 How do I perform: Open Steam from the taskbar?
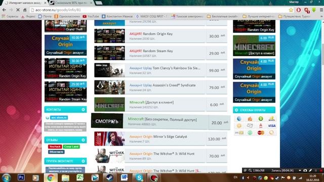coord(110,177)
